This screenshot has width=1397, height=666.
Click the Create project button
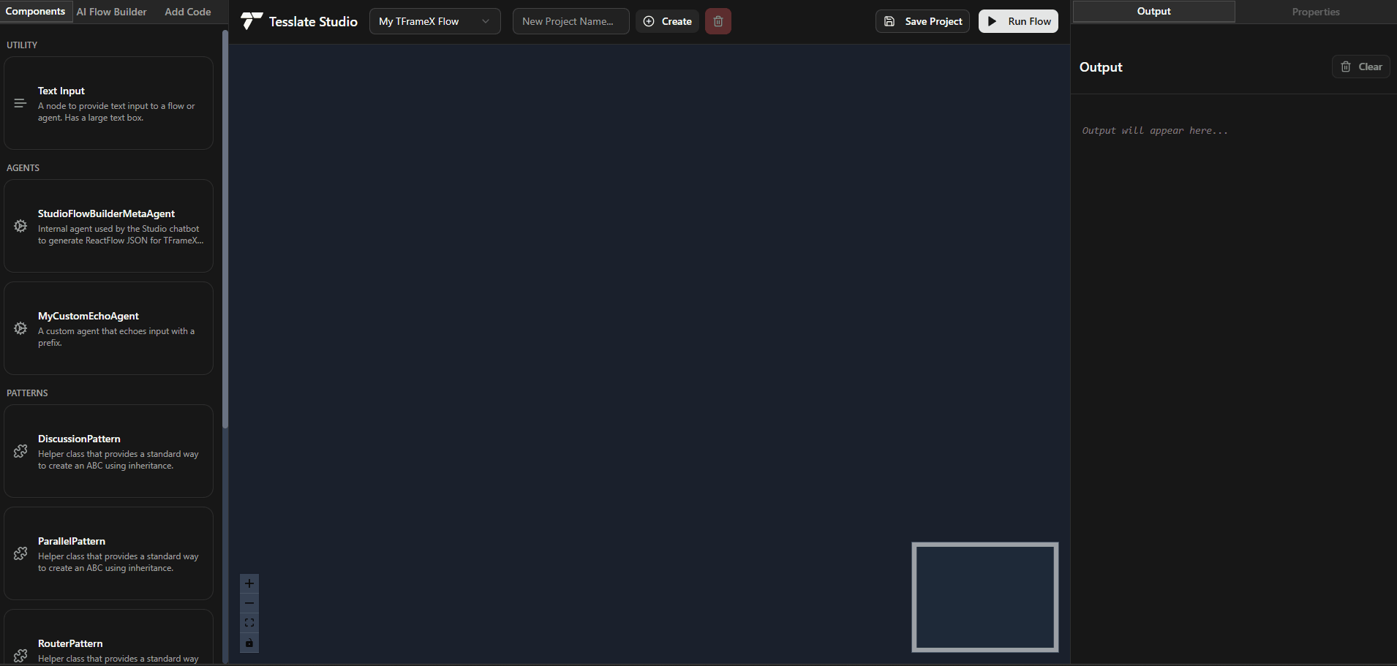tap(667, 21)
